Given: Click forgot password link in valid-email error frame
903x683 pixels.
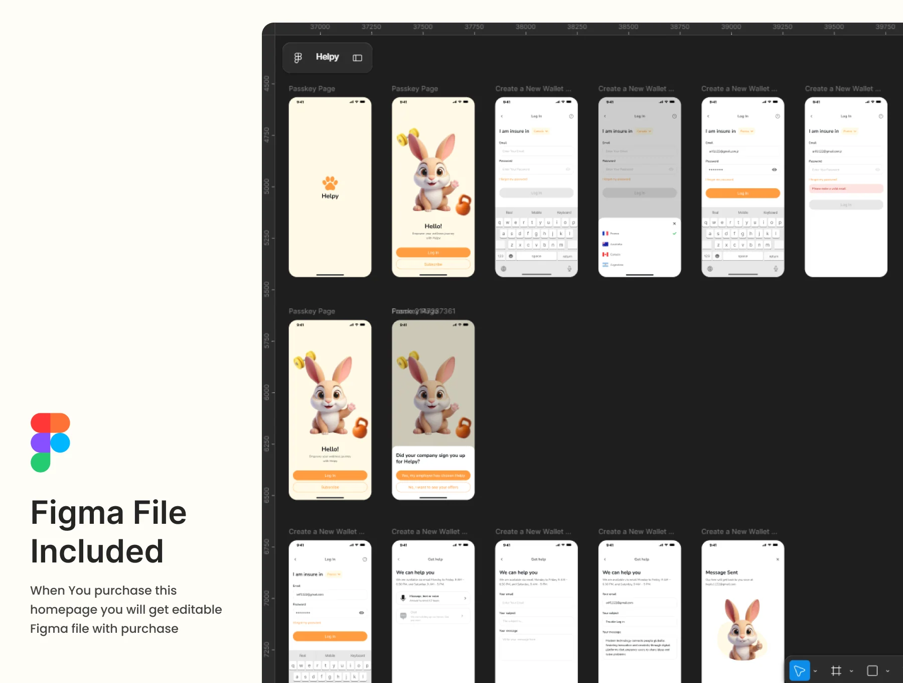Looking at the screenshot, I should (x=823, y=179).
